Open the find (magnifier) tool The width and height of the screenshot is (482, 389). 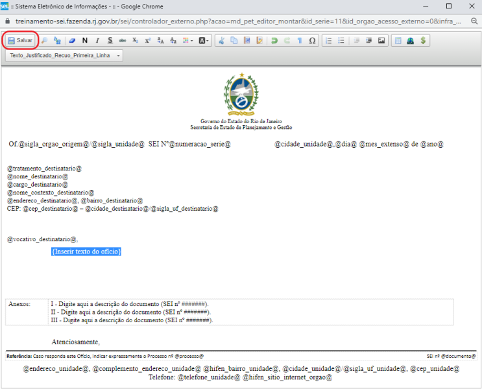(45, 40)
